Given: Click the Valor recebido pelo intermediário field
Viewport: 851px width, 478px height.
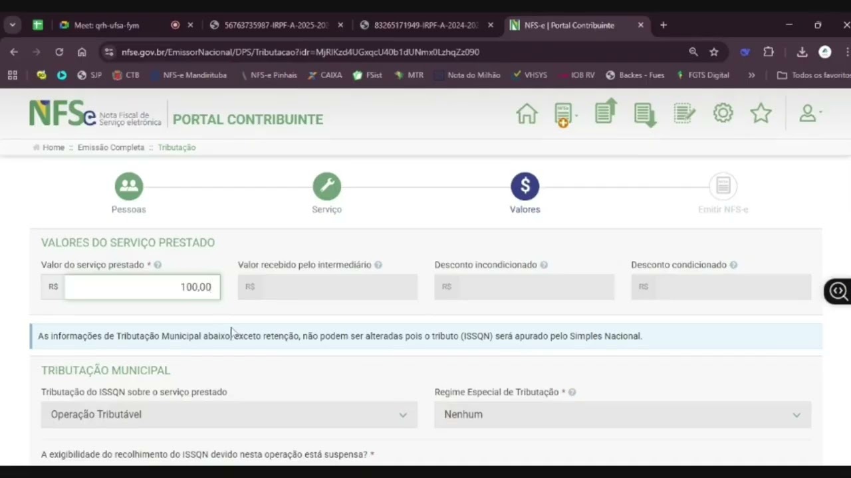Looking at the screenshot, I should [x=328, y=287].
